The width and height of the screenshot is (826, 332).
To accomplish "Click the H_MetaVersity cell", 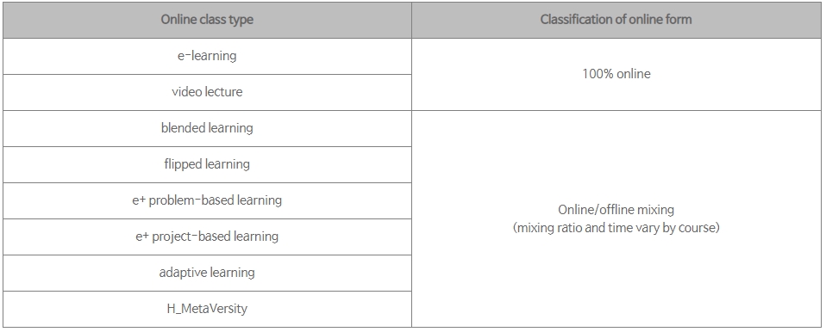I will click(207, 309).
